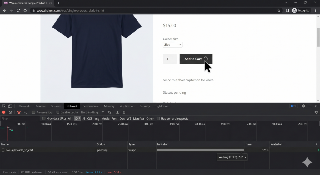Close the WooCommerce Single Product tab
Image resolution: width=320 pixels, height=175 pixels.
[50, 3]
